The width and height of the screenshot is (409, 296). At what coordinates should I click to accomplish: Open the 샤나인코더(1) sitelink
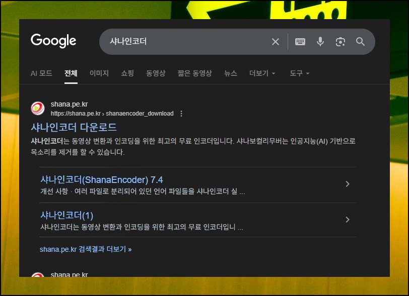click(x=67, y=215)
